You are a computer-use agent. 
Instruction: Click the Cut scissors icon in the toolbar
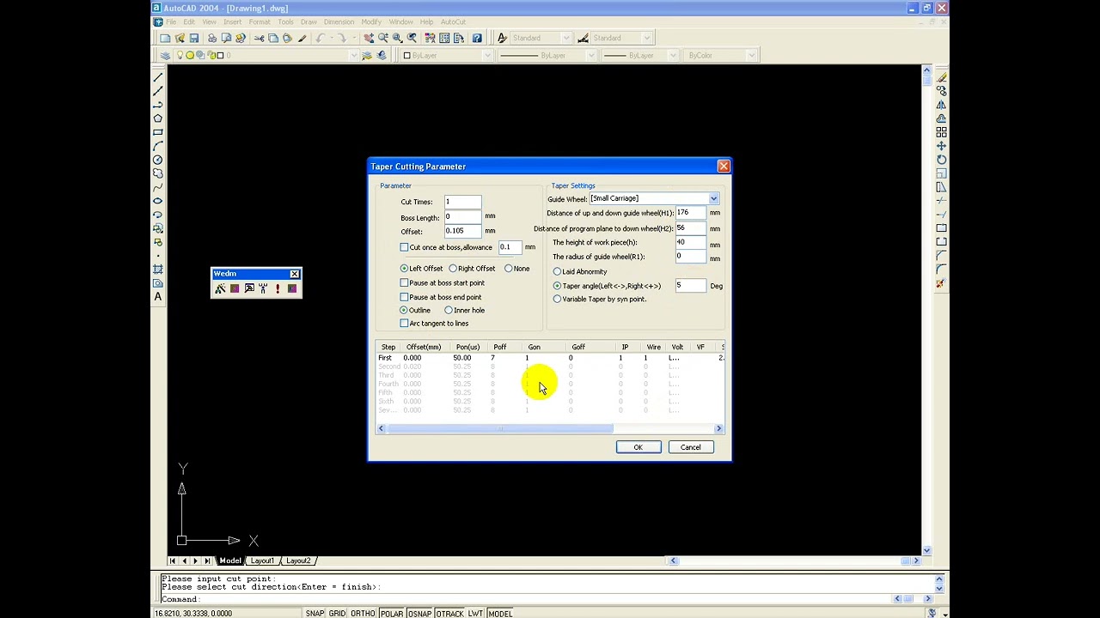[x=259, y=38]
